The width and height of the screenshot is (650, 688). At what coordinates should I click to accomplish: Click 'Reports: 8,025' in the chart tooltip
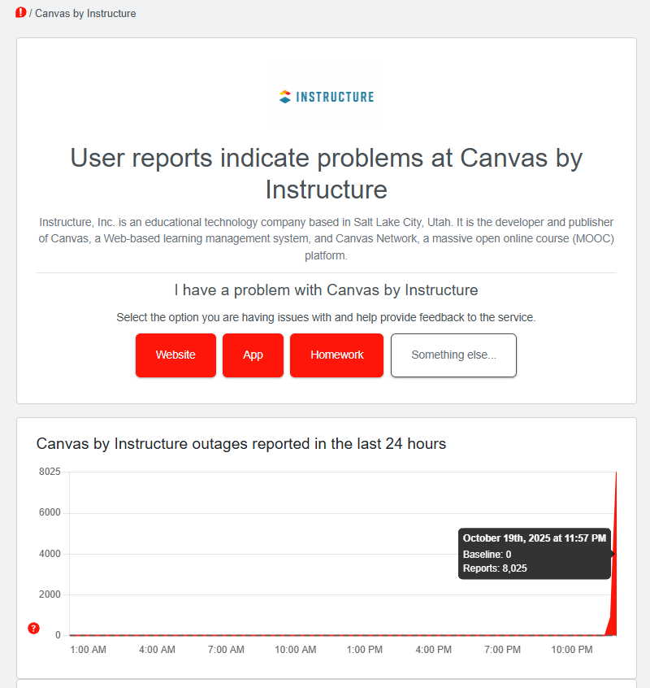pyautogui.click(x=495, y=568)
